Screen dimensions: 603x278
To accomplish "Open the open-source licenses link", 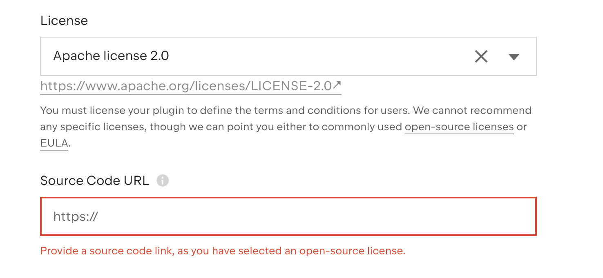I will tap(459, 127).
